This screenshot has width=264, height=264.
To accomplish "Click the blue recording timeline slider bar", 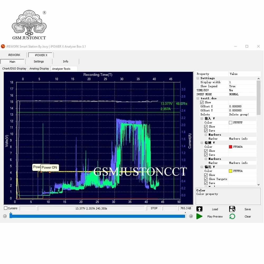I will point(97,216).
